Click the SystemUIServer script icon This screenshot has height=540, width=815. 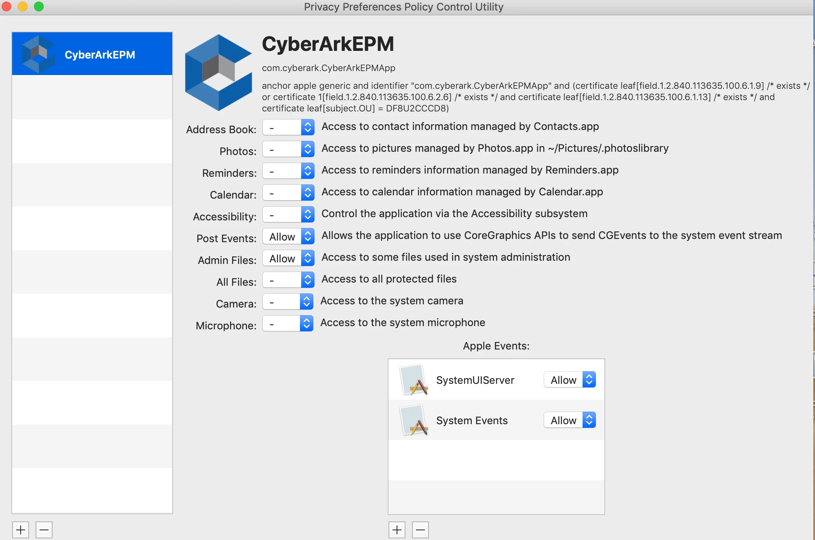[413, 380]
